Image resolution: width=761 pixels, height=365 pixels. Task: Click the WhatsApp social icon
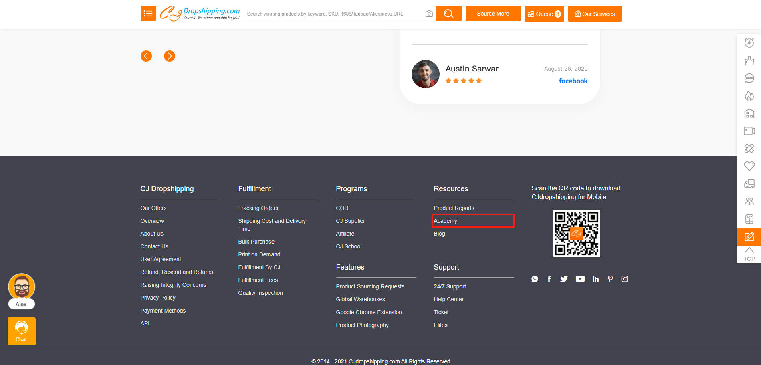[535, 279]
